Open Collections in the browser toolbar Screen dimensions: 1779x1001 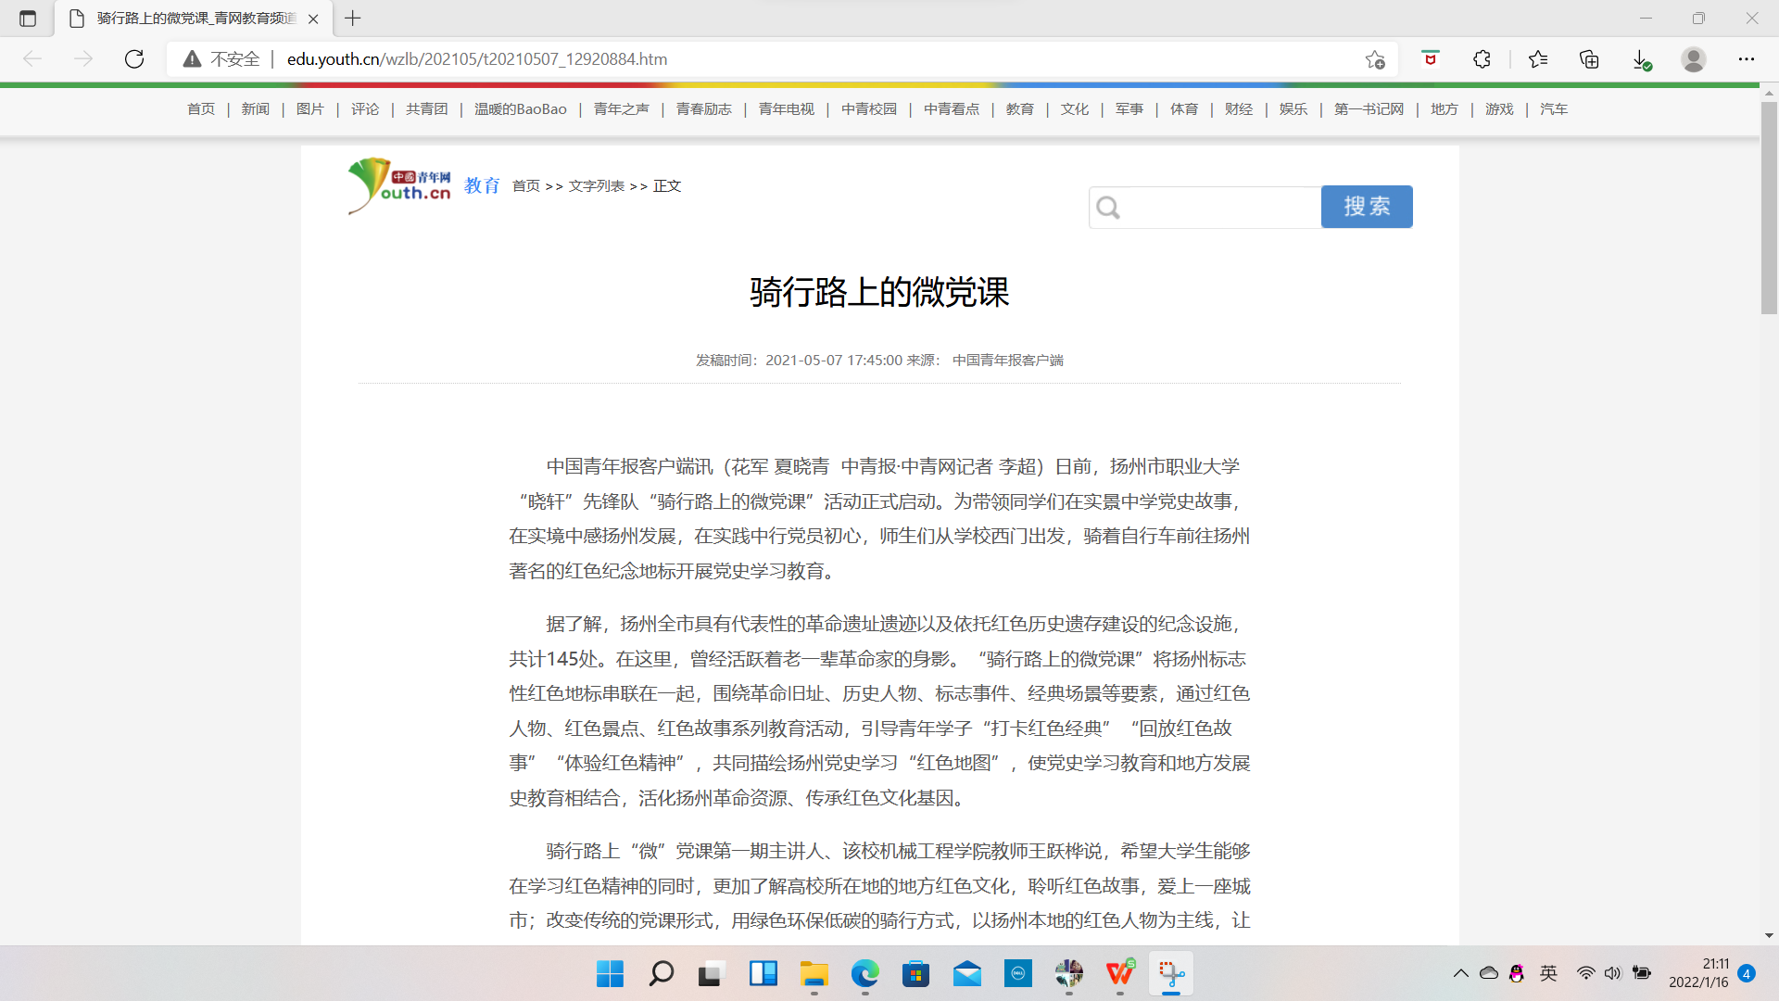coord(1589,58)
